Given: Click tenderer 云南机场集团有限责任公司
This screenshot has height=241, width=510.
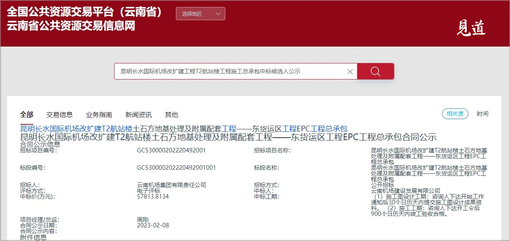Looking at the screenshot, I should 171,185.
